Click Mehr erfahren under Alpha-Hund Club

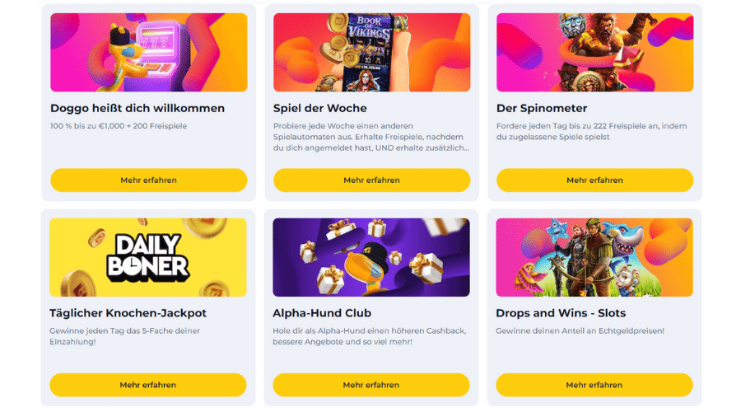371,385
